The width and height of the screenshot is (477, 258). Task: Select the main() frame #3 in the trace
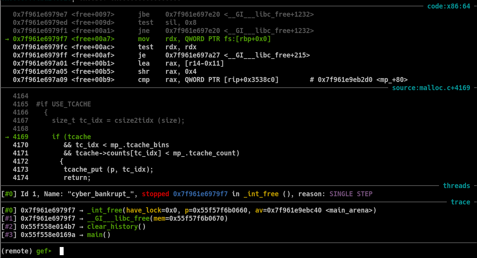pos(98,235)
